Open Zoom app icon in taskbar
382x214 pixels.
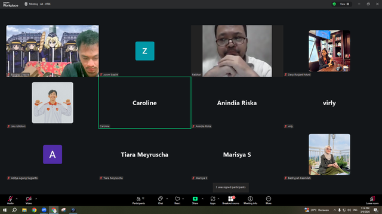[44, 210]
